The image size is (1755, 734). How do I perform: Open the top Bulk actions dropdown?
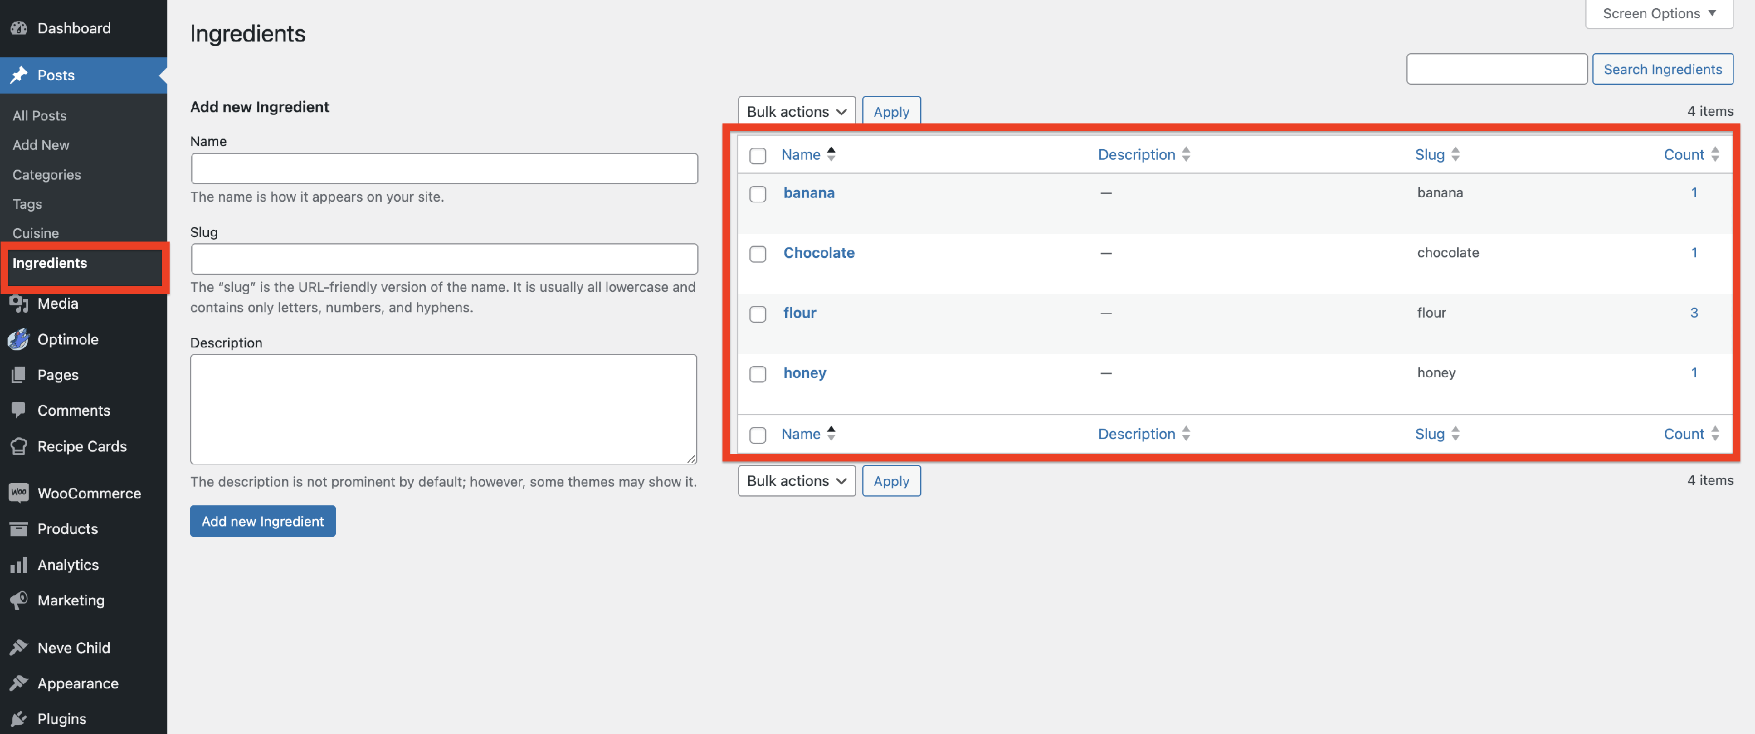click(796, 112)
